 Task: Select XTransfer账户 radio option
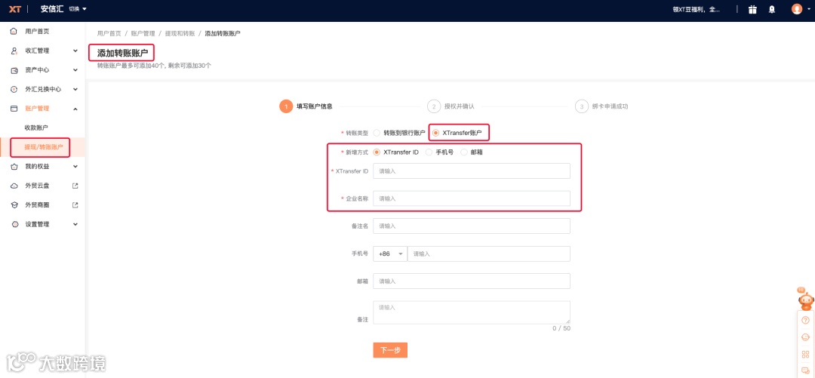tap(435, 133)
